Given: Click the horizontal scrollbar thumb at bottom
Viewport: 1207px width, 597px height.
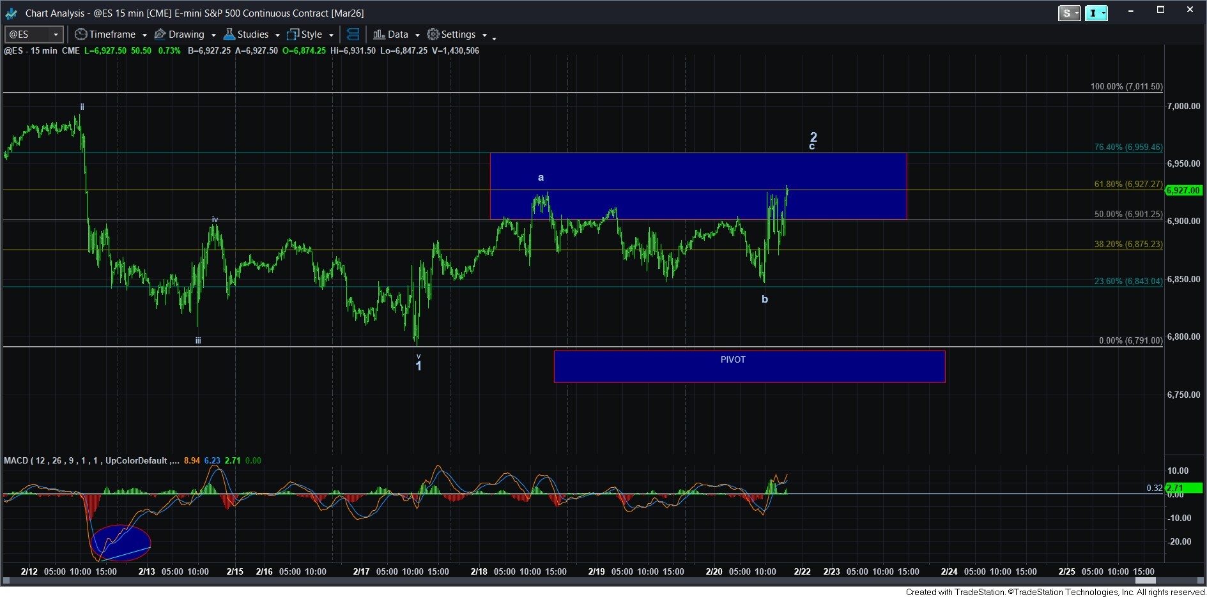Looking at the screenshot, I should (1145, 580).
